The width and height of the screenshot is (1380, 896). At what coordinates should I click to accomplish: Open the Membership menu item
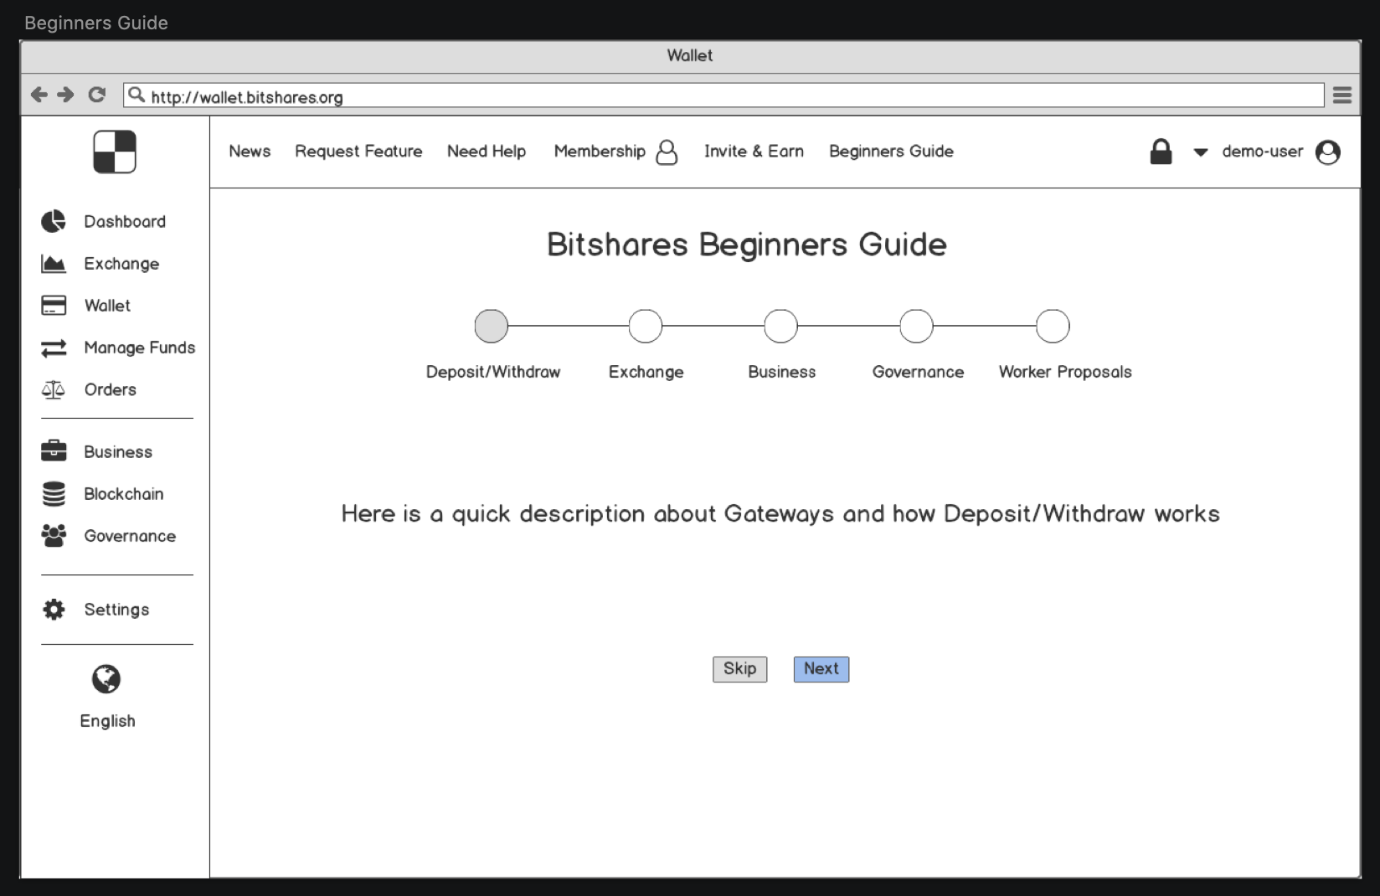click(600, 152)
